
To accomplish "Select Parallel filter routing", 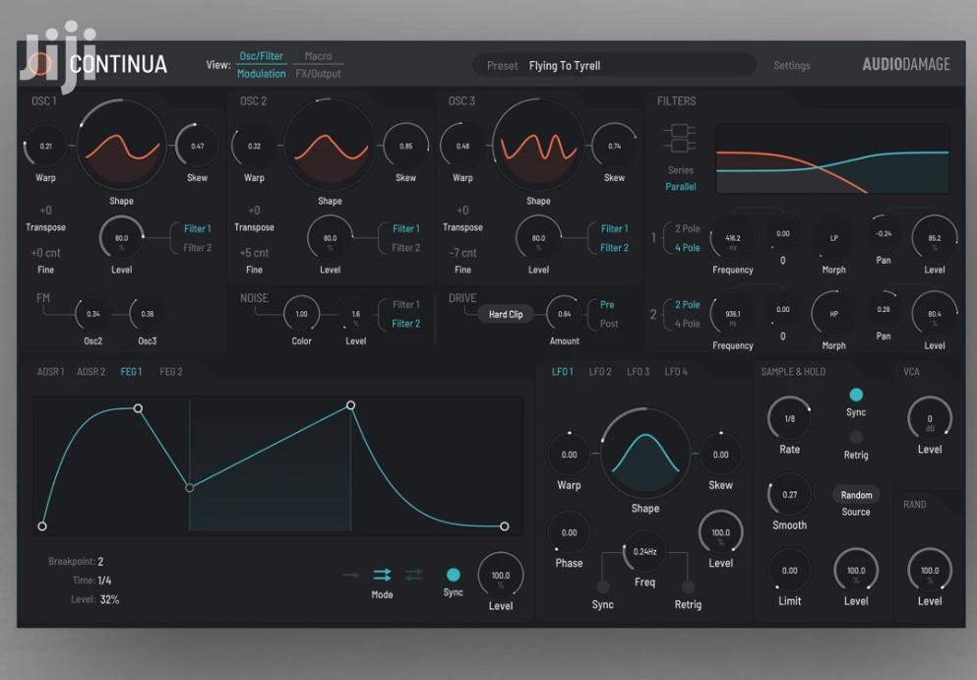I will tap(681, 186).
